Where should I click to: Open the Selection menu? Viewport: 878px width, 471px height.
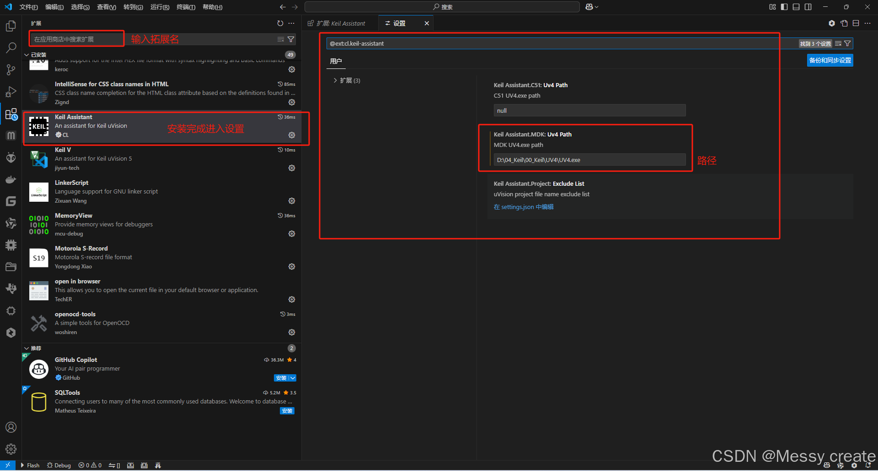(x=80, y=7)
